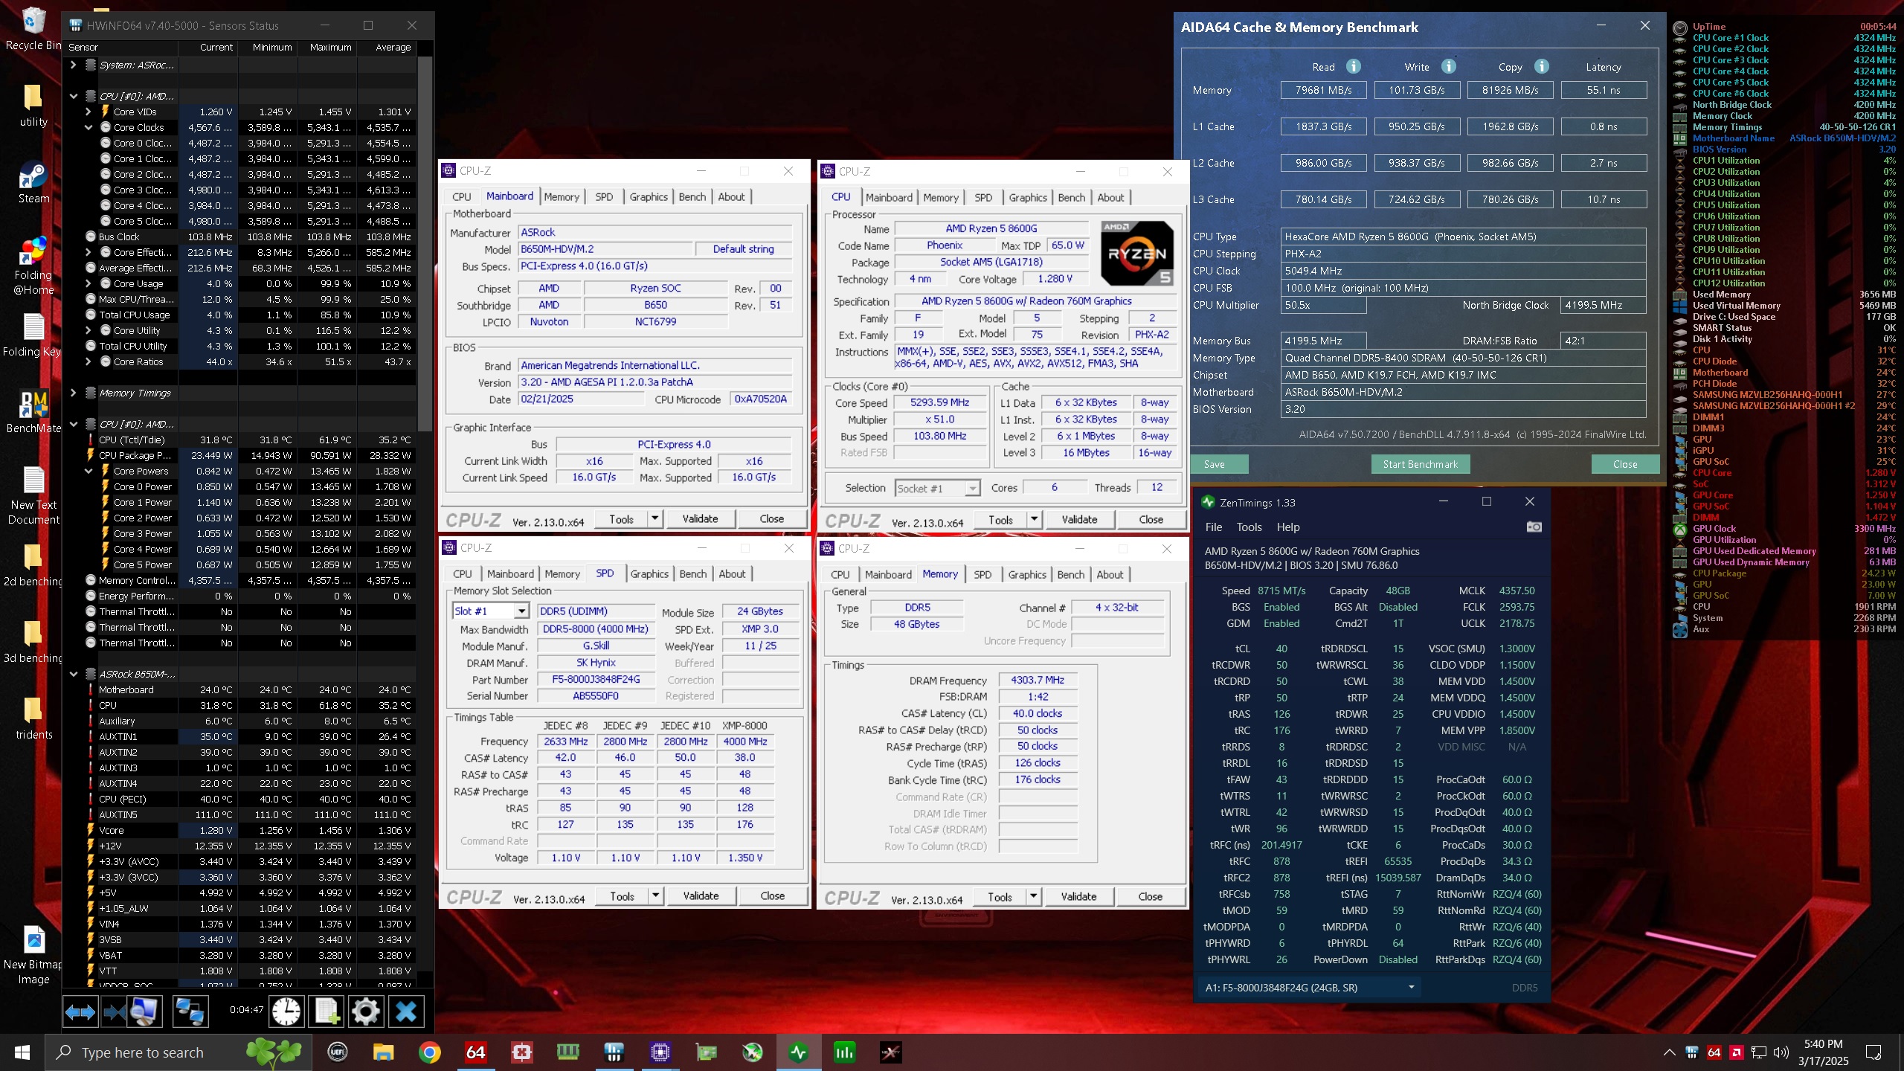This screenshot has width=1904, height=1071.
Task: Open ZenTimings File menu
Action: (1213, 527)
